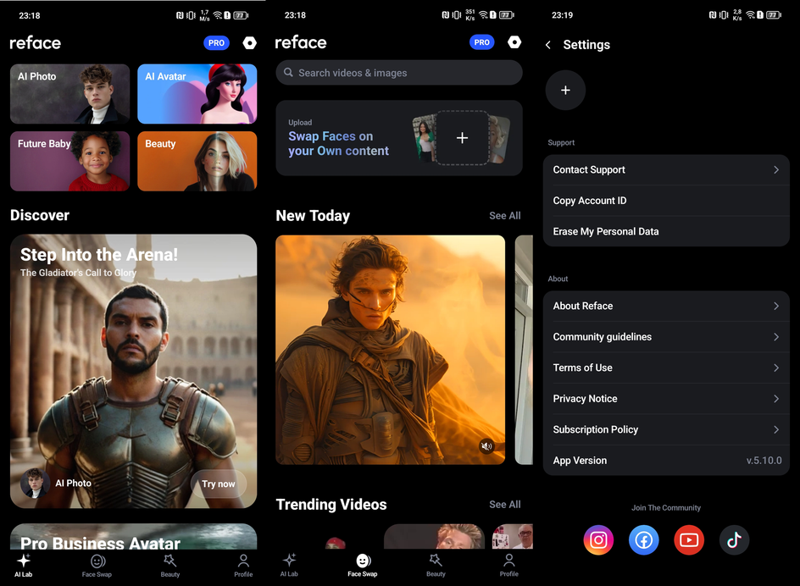Screen dimensions: 800x586
Task: Expand Subscription Policy chevron
Action: [776, 429]
